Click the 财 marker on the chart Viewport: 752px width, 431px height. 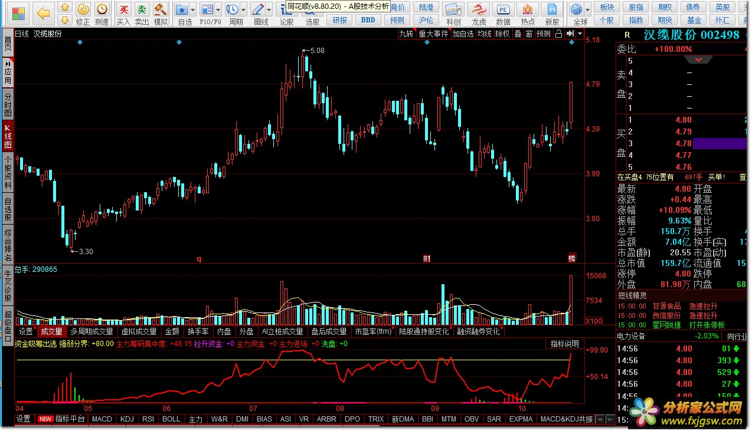coord(426,258)
